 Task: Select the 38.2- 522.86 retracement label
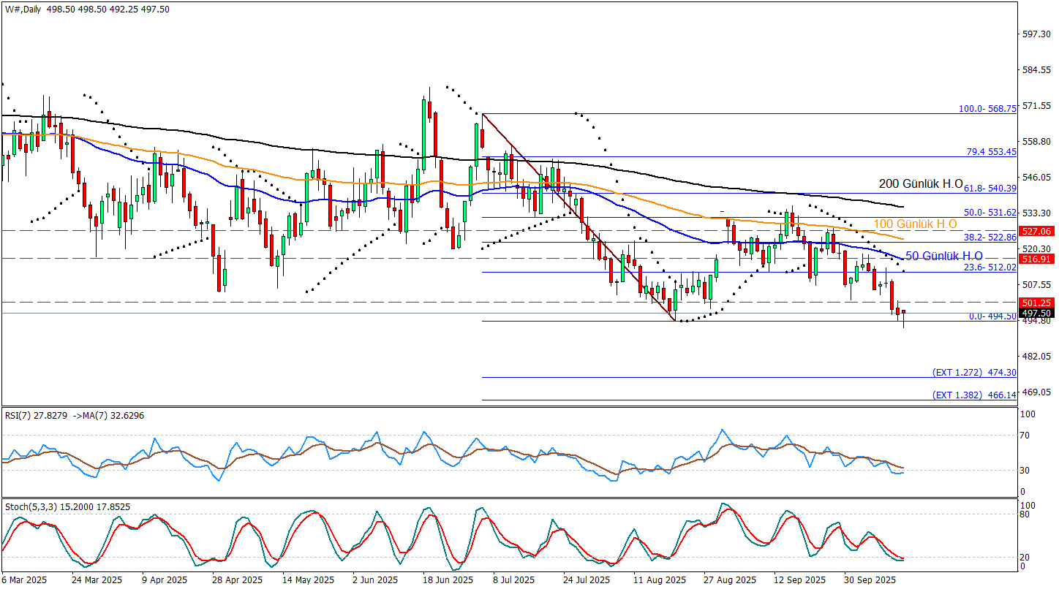[x=987, y=237]
